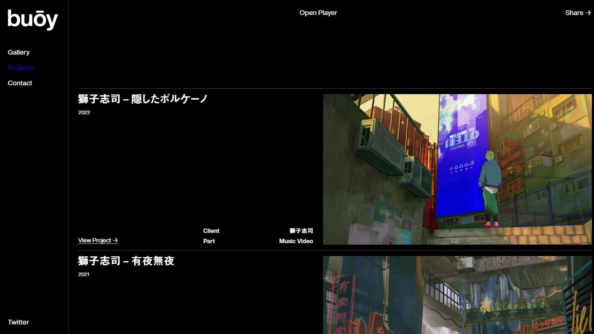Viewport: 594px width, 334px height.
Task: Click the Client value 獅子志司
Action: coord(301,231)
